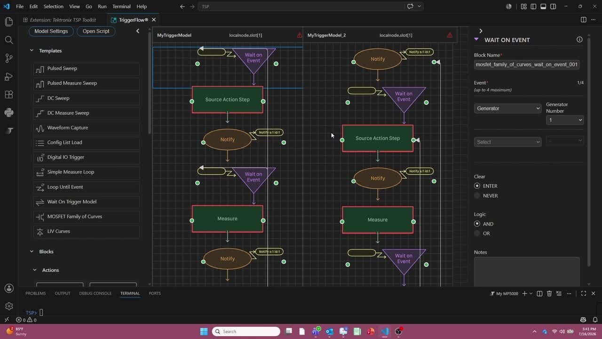
Task: Switch to the PORTS panel tab
Action: 155,293
